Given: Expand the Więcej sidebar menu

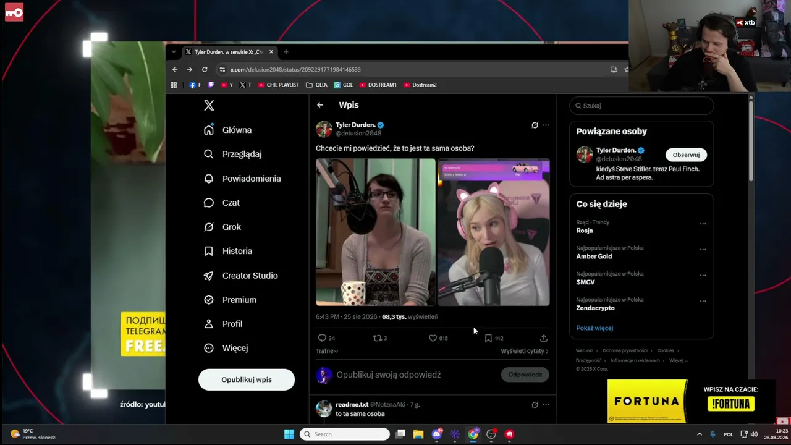Looking at the screenshot, I should (226, 348).
